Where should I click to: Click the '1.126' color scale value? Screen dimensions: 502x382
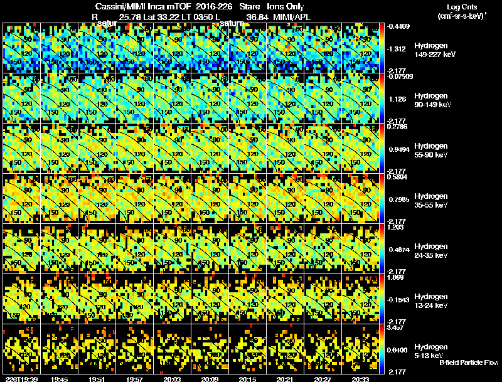[x=397, y=99]
